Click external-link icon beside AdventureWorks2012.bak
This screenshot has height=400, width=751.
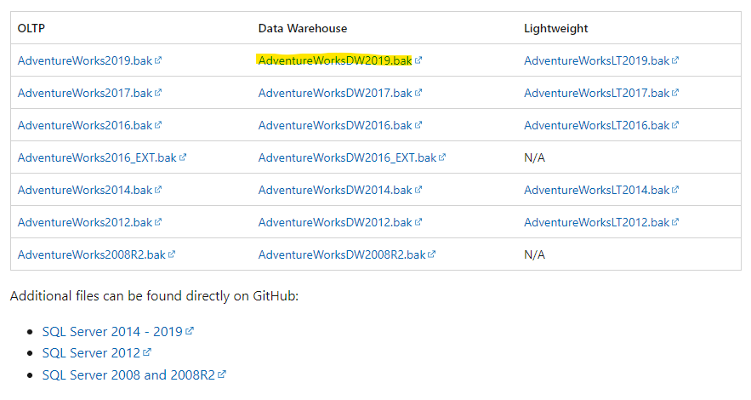pos(158,222)
